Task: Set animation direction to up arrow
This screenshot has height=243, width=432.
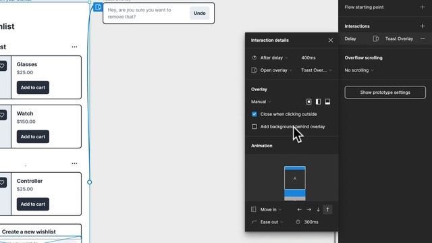Action: (327, 210)
